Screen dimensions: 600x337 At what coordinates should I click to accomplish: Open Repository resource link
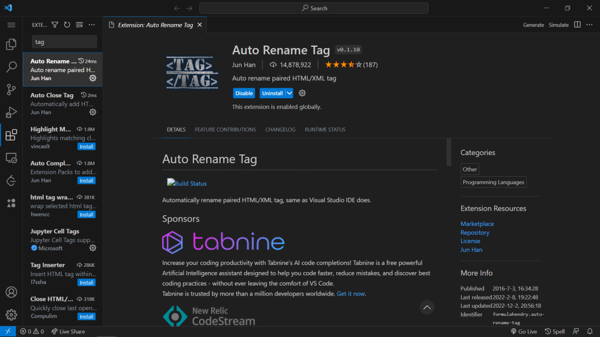pos(475,232)
